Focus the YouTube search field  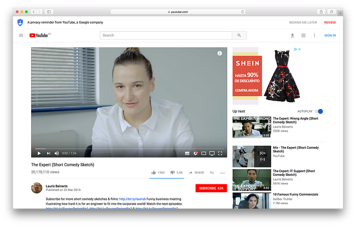coord(166,36)
